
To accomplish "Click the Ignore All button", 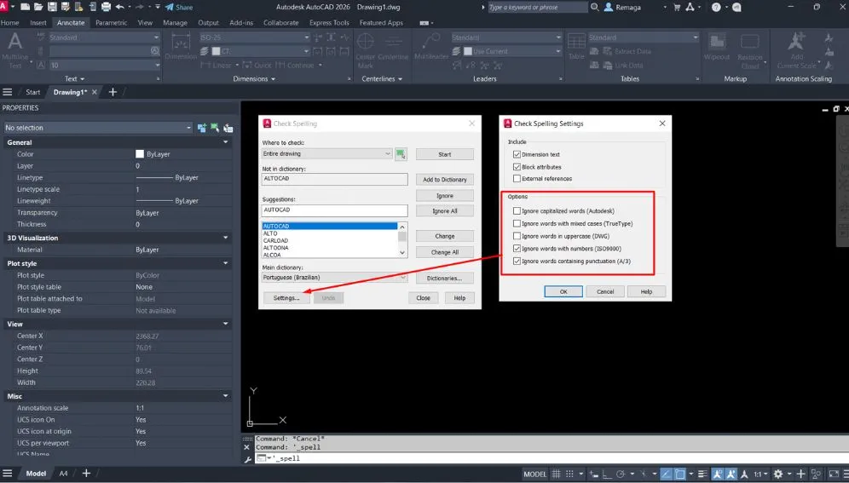I will (445, 211).
